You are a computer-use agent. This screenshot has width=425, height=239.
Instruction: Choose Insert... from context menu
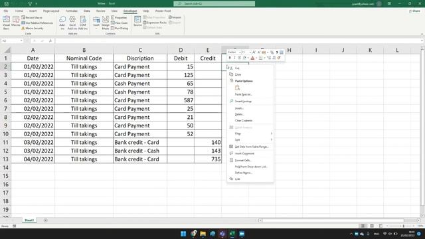(250, 108)
